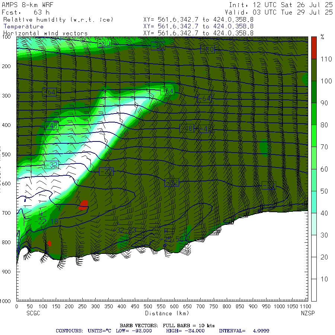Click the larger red humidity patch near 250 km
Image resolution: width=335 pixels, height=335 pixels.
(83, 205)
